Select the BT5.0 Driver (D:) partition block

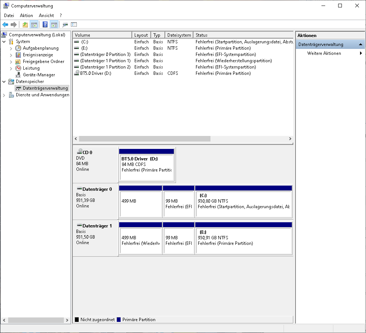click(147, 165)
